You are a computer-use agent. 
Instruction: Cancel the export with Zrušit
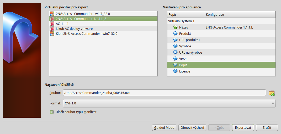point(267,127)
